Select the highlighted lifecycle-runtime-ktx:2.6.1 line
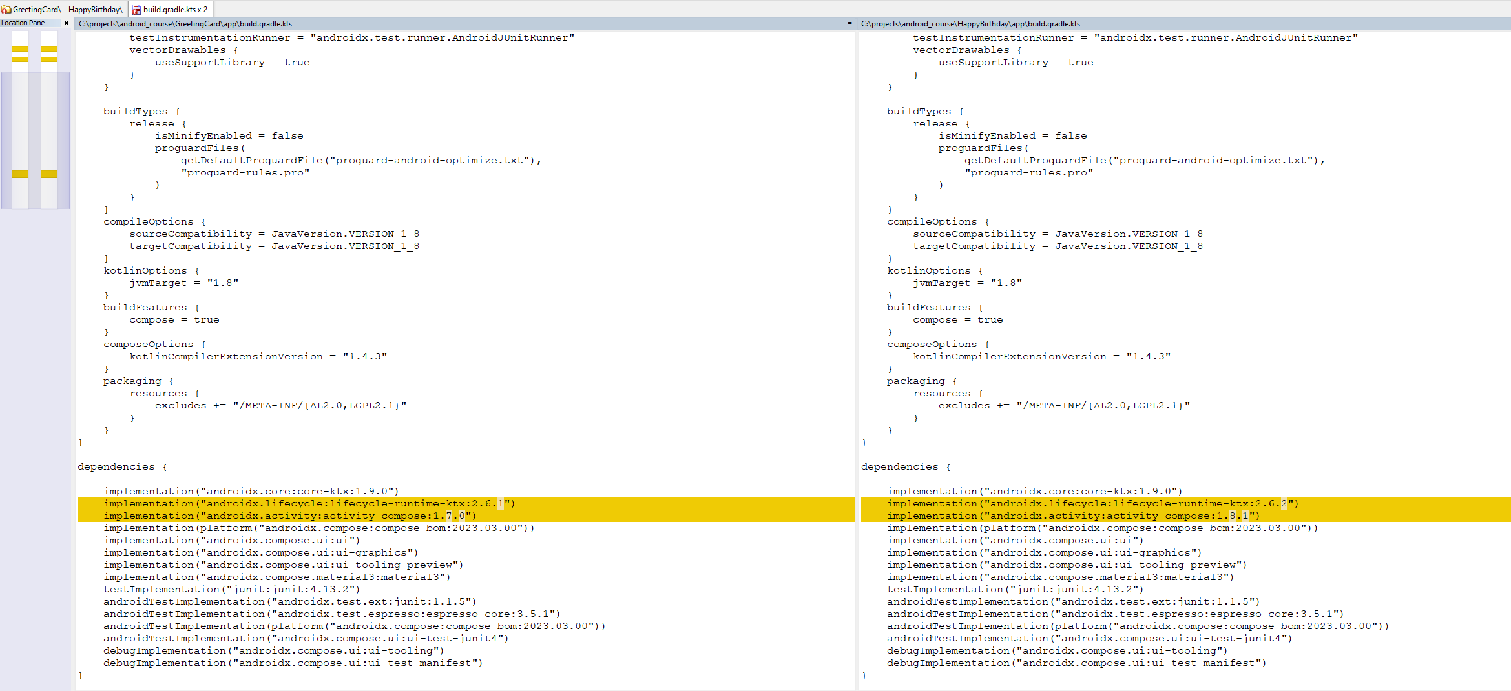The width and height of the screenshot is (1511, 691). 310,503
